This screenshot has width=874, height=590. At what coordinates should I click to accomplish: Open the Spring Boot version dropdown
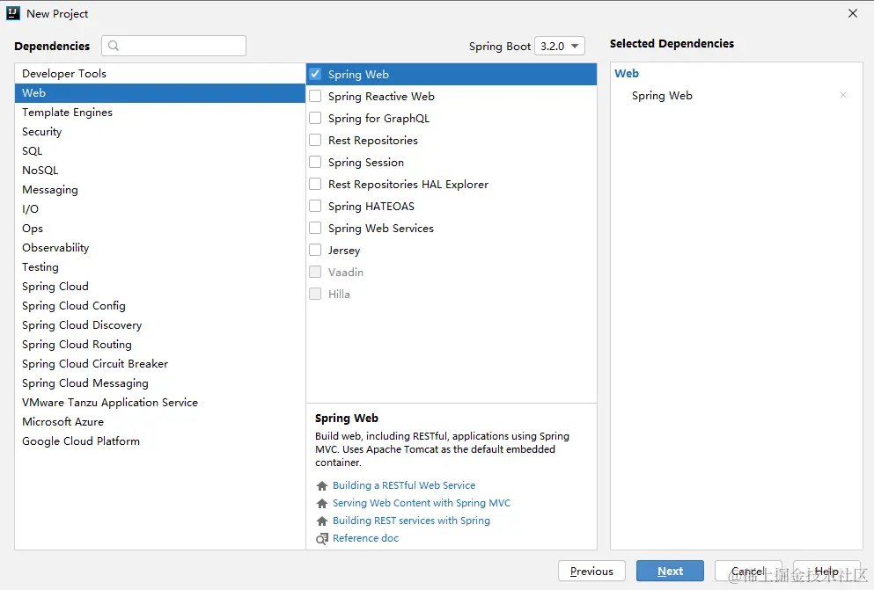click(x=560, y=46)
